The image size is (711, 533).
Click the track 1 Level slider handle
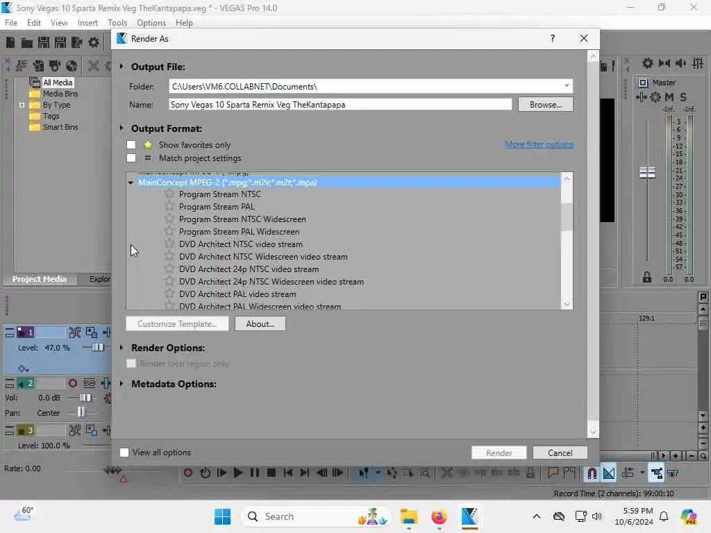coord(97,347)
